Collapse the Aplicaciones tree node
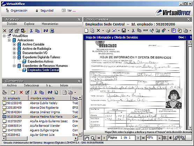194x146 pixels. click(9, 40)
